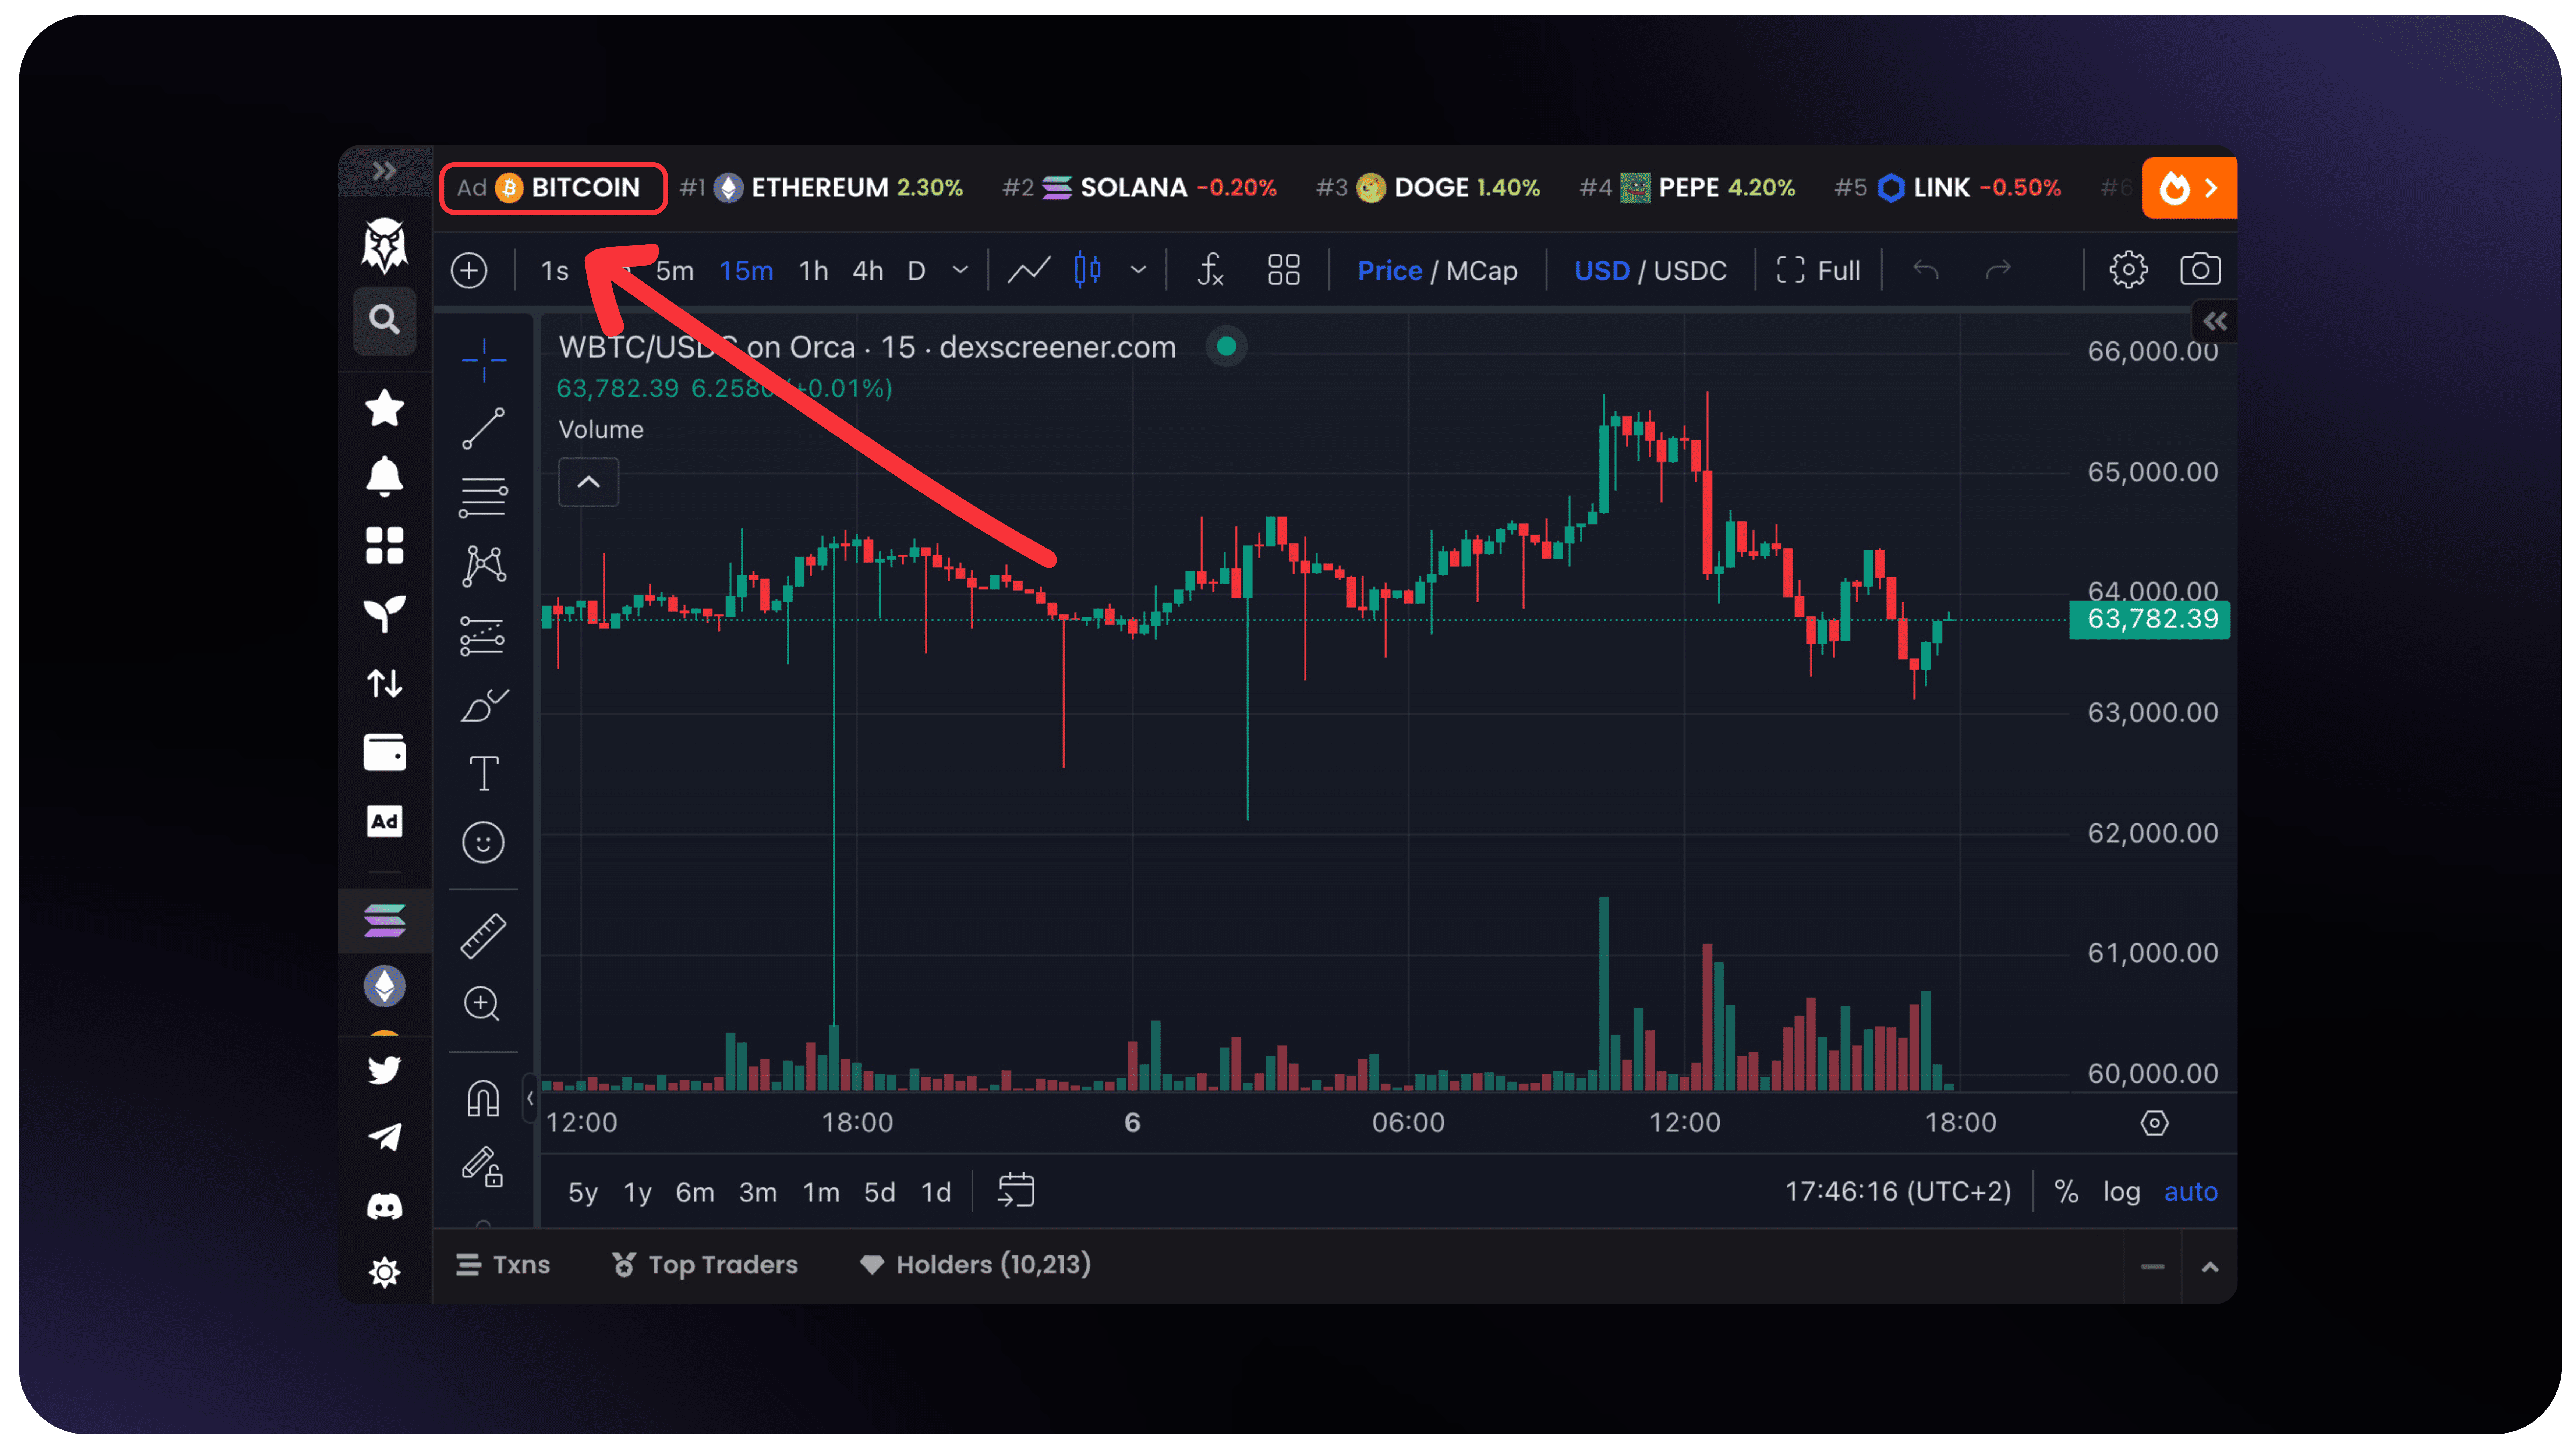Select the D daily timeframe
Viewport: 2576px width, 1449px height.
click(916, 271)
